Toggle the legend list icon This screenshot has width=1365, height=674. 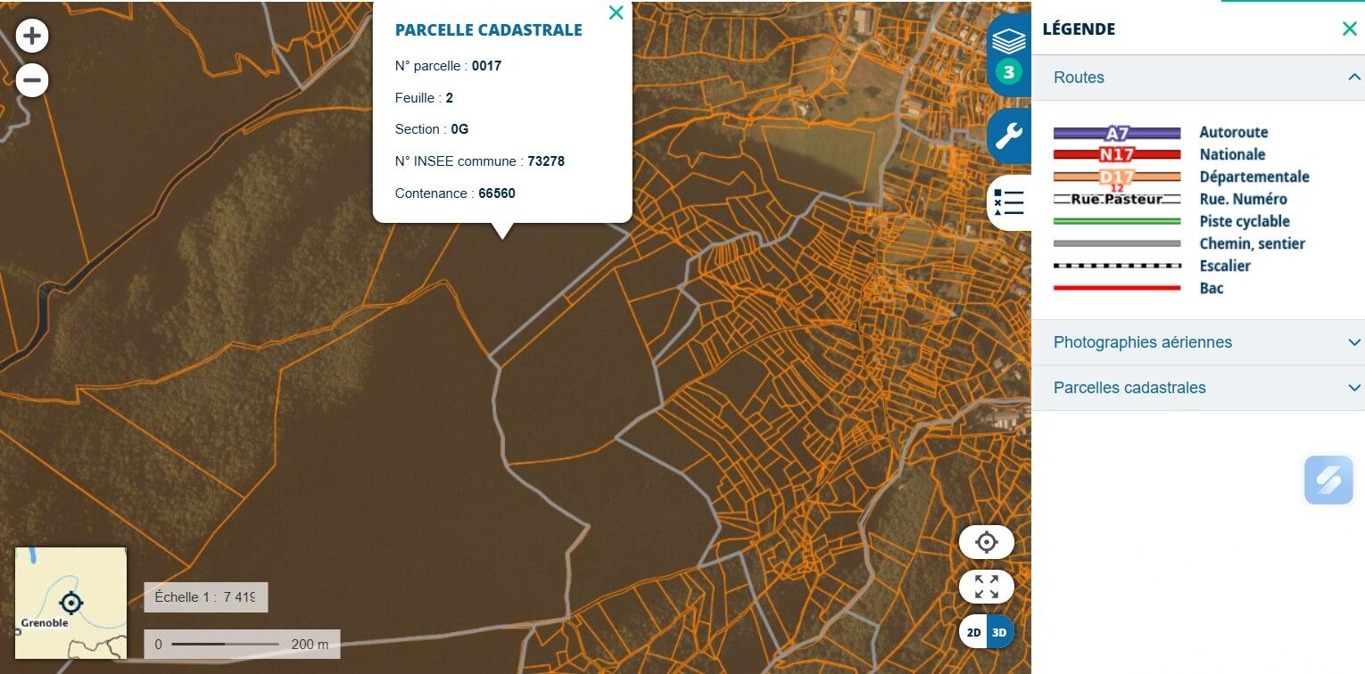1009,202
